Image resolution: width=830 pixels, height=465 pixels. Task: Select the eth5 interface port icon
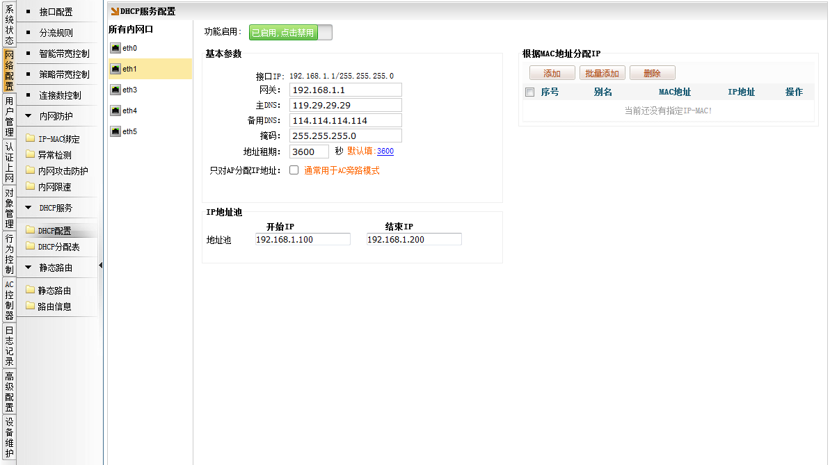[115, 131]
